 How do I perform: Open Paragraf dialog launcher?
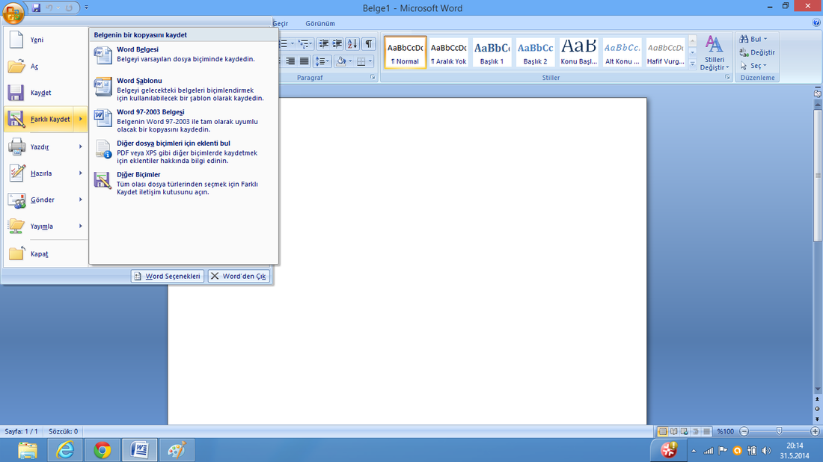[x=373, y=78]
